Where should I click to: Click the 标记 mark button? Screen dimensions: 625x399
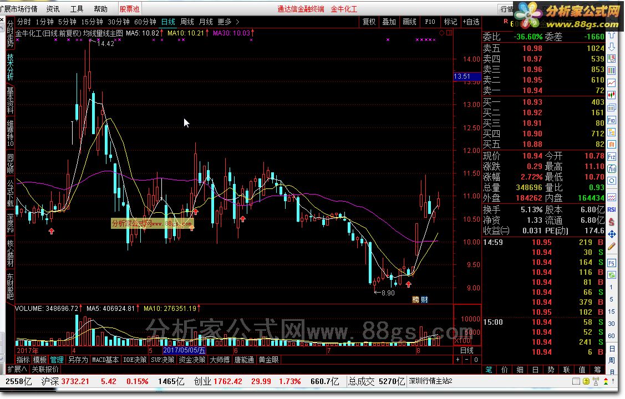point(450,22)
